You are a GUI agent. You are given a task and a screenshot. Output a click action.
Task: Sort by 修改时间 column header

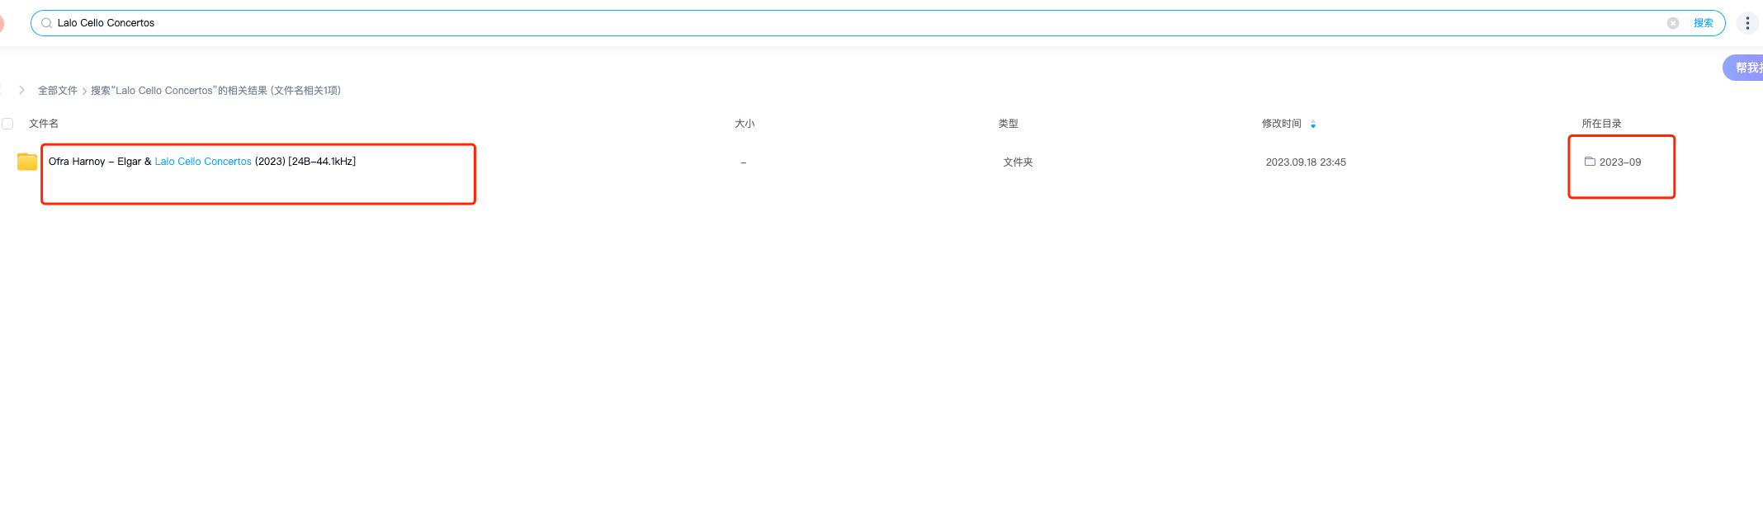(x=1281, y=124)
